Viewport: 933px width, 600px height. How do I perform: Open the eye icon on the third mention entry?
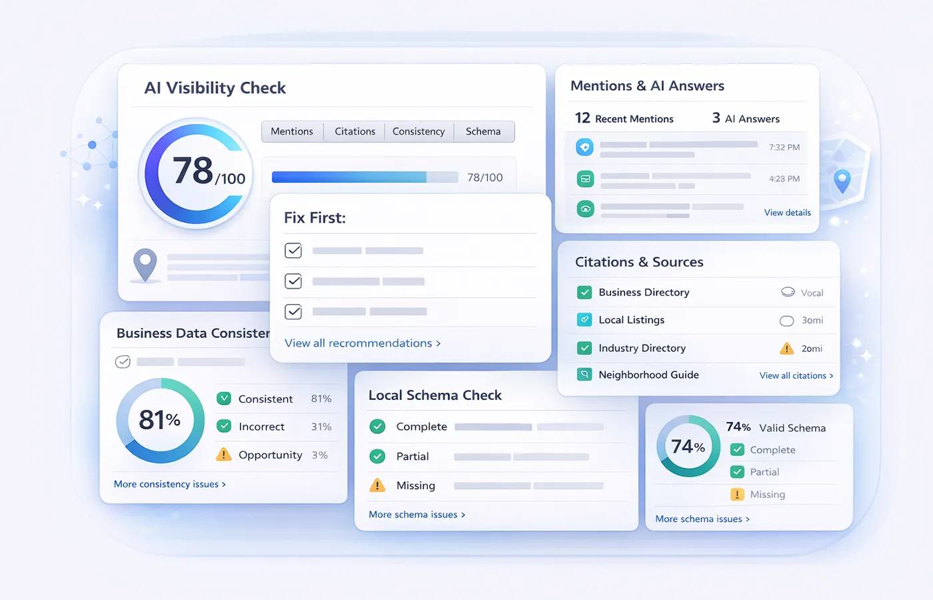click(584, 209)
